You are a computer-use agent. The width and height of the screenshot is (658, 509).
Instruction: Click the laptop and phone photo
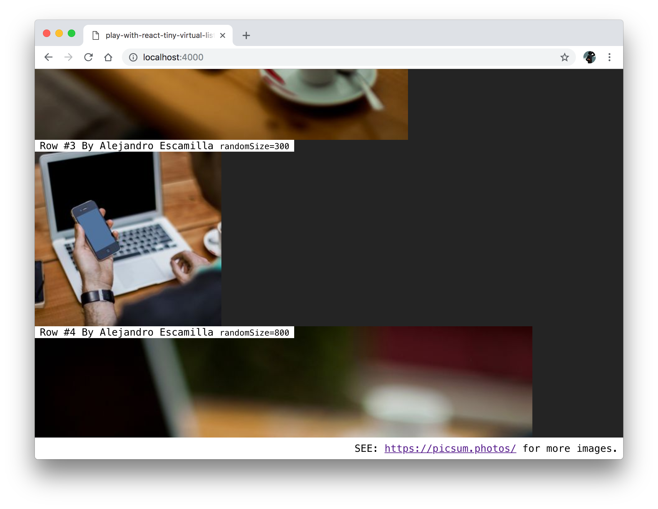point(128,239)
